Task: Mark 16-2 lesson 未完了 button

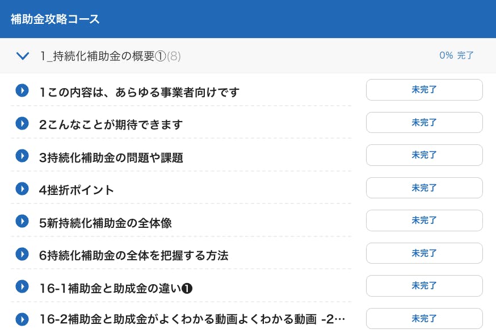Action: coord(424,319)
